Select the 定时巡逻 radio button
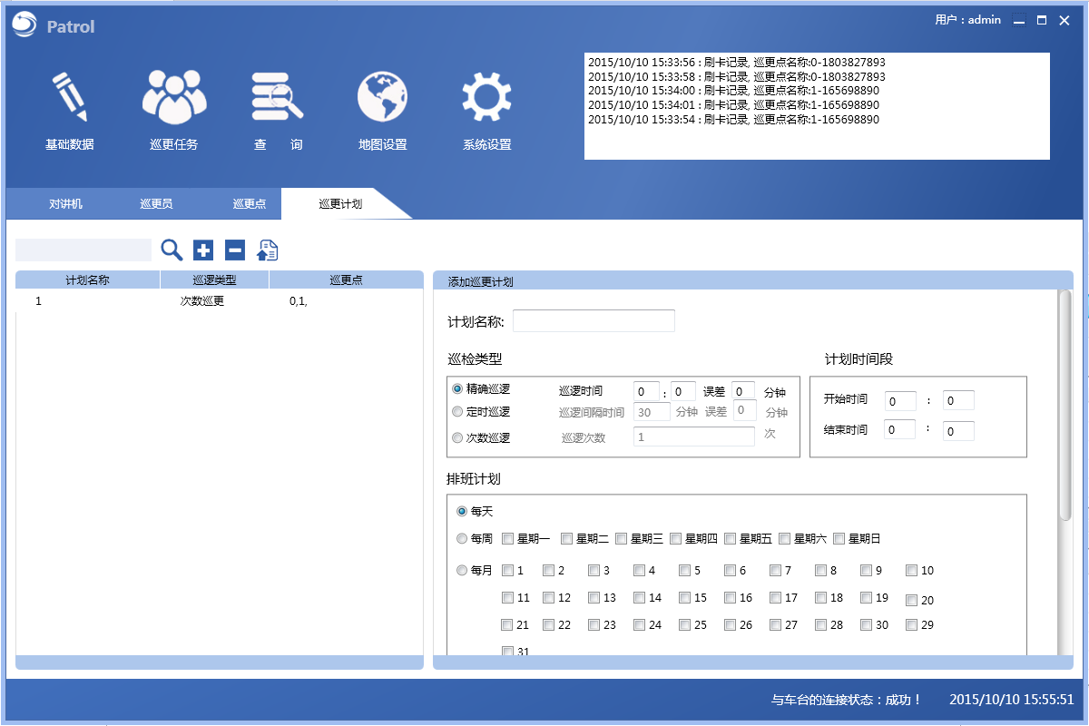Viewport: 1089px width, 726px height. click(457, 412)
